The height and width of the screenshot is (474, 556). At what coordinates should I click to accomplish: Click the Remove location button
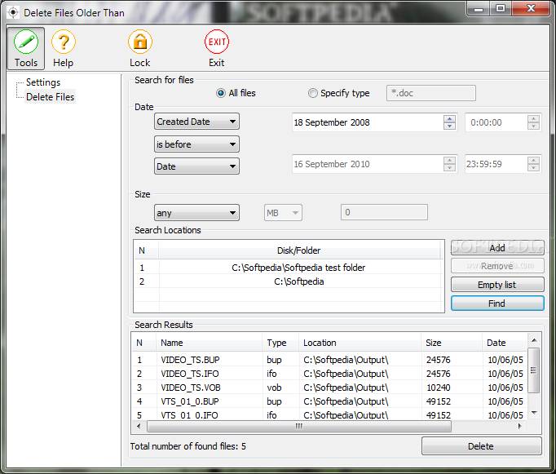click(497, 266)
